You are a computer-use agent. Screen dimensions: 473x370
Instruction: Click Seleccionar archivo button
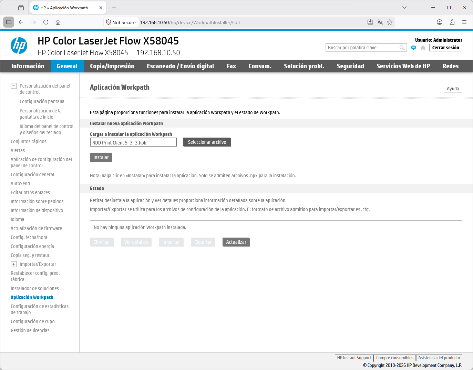(207, 142)
